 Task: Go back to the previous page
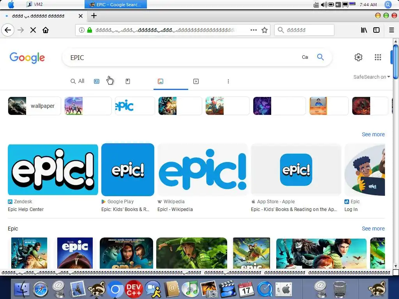(x=8, y=30)
